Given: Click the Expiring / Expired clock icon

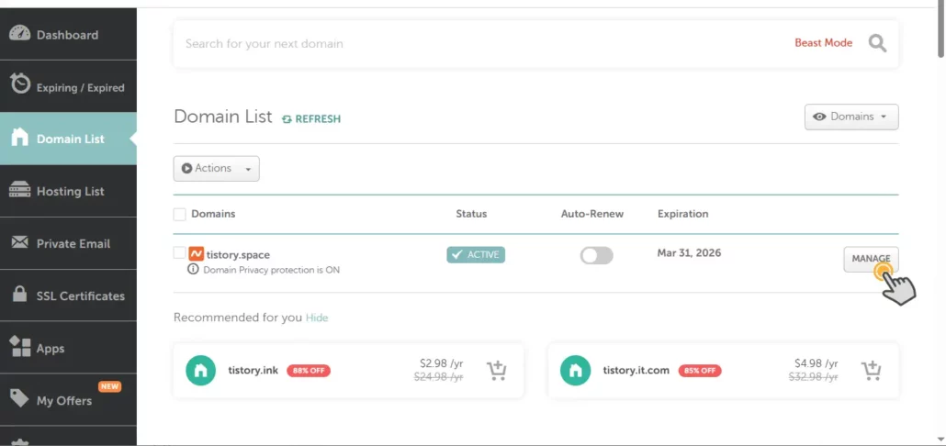Looking at the screenshot, I should tap(20, 84).
